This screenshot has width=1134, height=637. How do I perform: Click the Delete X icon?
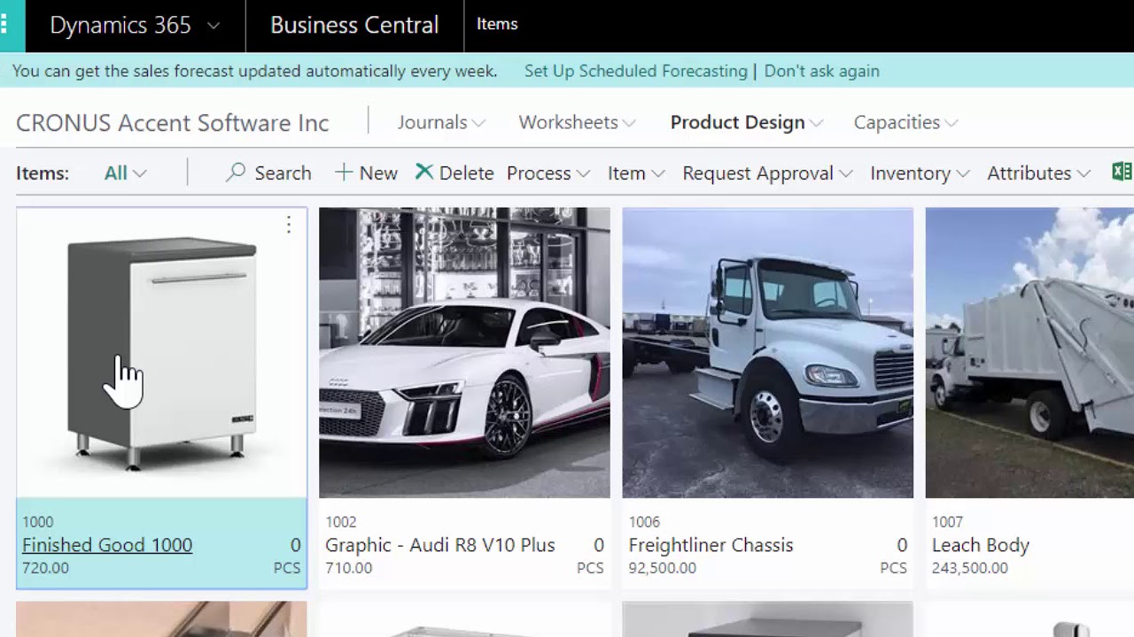tap(424, 172)
